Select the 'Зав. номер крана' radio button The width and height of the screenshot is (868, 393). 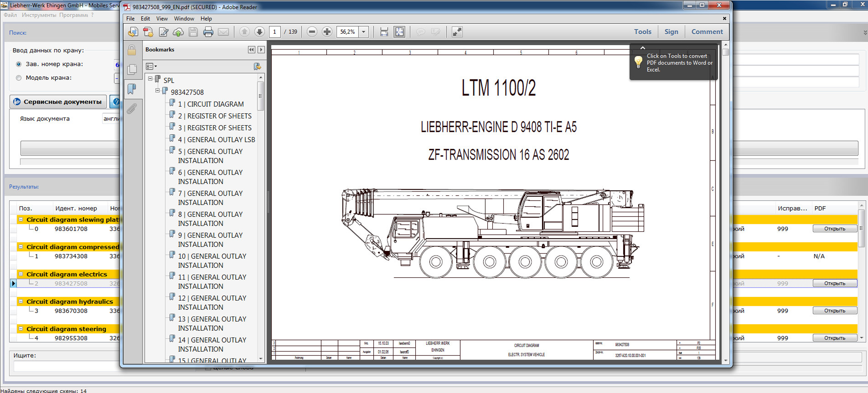pyautogui.click(x=19, y=64)
